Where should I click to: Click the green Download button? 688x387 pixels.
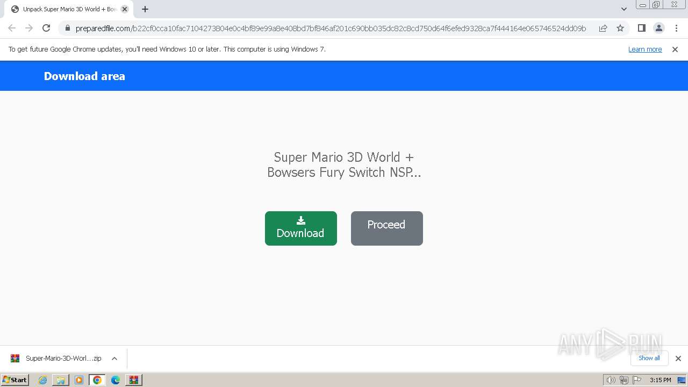(301, 228)
